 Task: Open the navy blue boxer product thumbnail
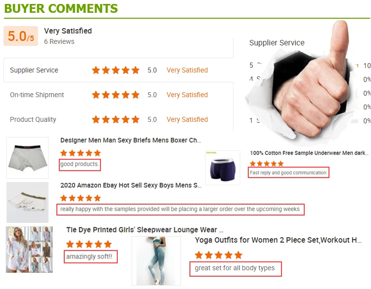(x=223, y=168)
